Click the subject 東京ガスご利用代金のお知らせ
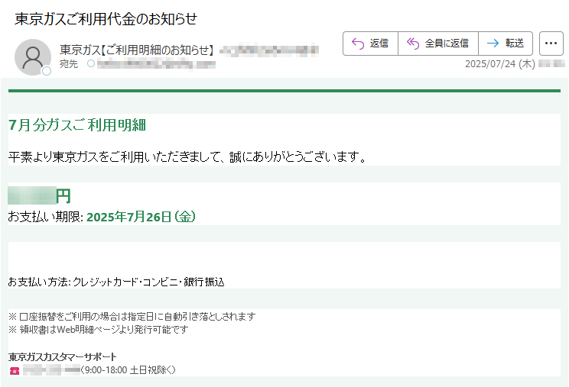 click(106, 19)
